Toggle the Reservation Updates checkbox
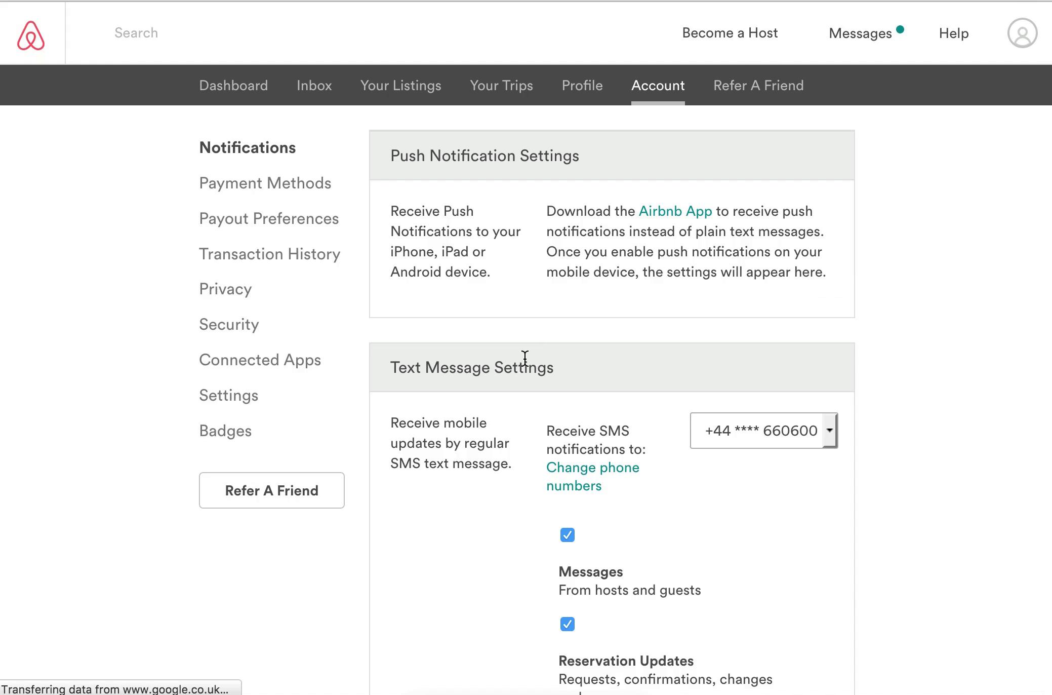Image resolution: width=1052 pixels, height=695 pixels. coord(567,624)
